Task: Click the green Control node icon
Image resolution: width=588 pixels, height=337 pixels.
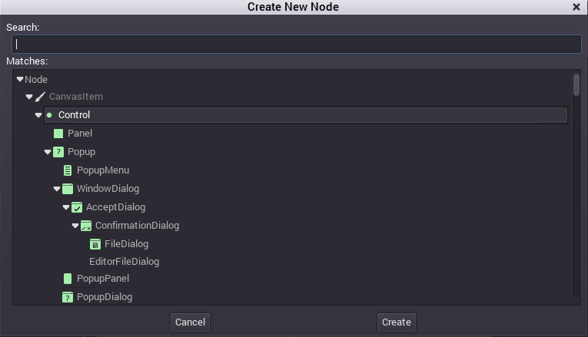Action: coord(50,115)
